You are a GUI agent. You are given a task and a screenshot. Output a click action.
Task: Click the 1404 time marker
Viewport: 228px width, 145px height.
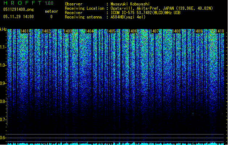pos(89,31)
